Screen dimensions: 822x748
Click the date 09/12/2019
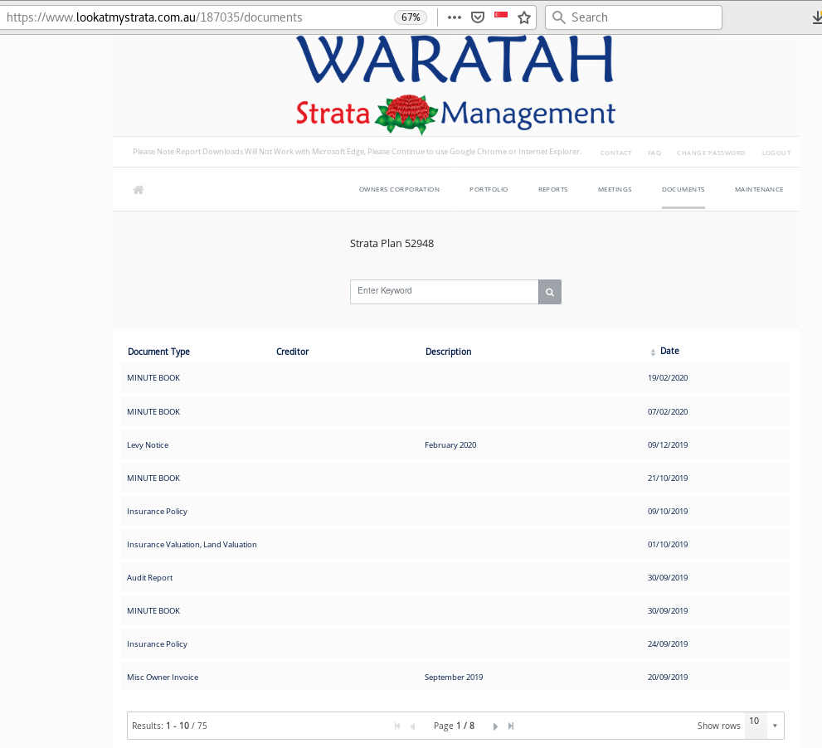tap(668, 445)
